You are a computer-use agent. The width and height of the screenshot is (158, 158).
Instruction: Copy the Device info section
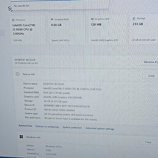[152, 76]
